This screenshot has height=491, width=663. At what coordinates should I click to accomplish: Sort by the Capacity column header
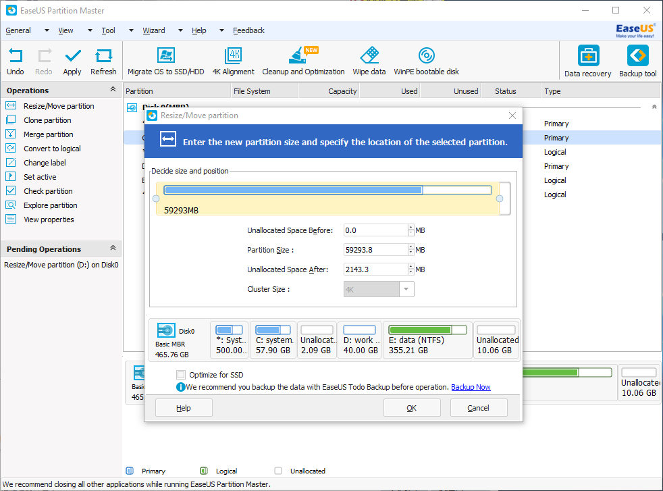click(329, 91)
